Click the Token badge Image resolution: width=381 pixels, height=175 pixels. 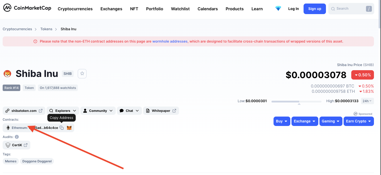click(x=29, y=88)
